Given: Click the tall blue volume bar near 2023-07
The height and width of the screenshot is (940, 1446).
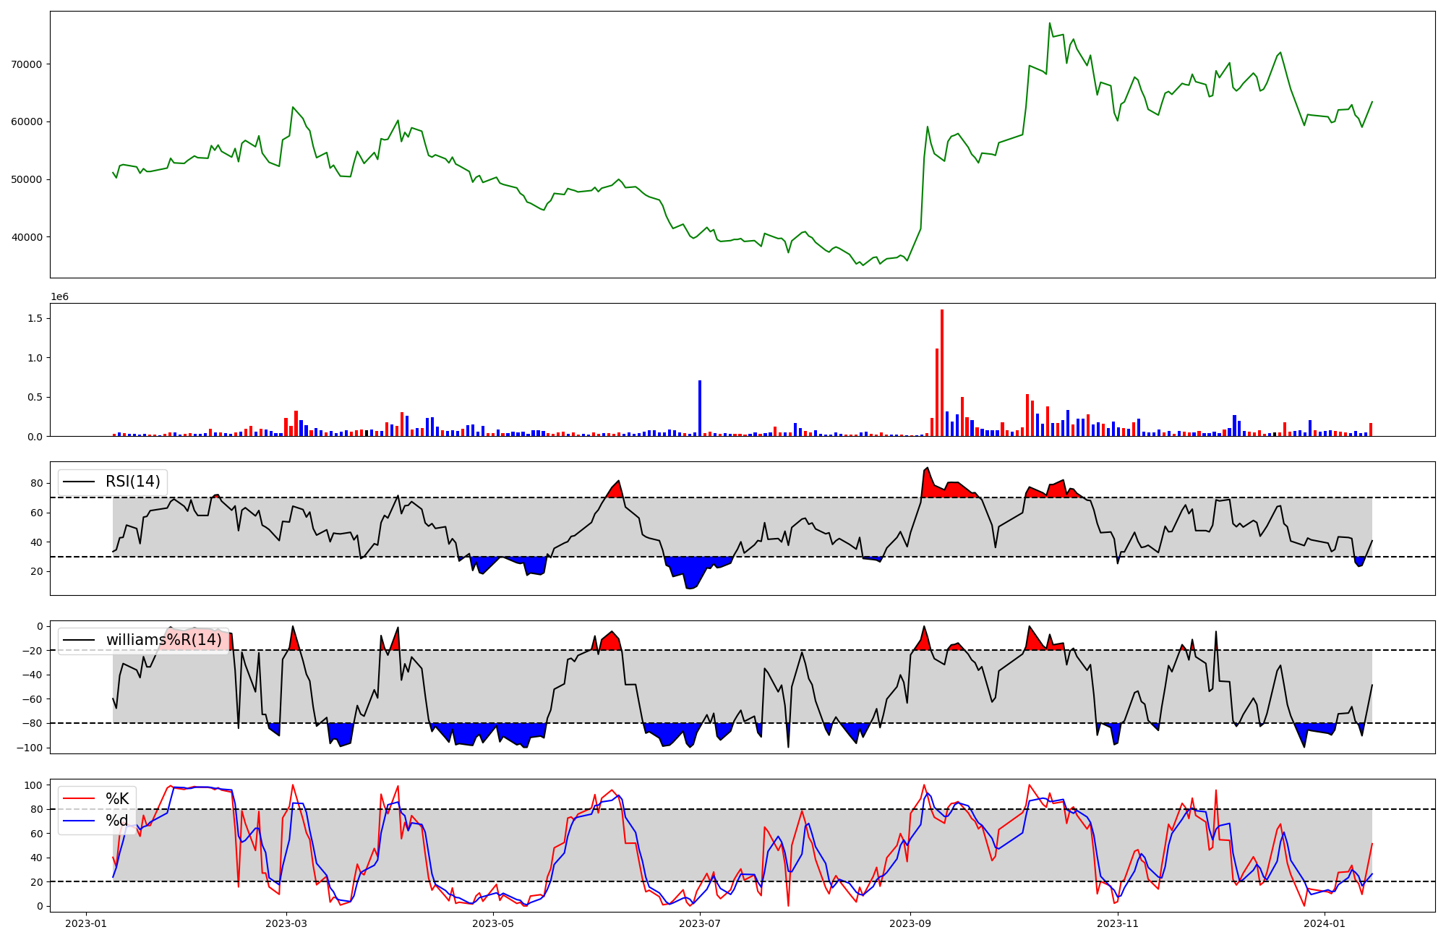Looking at the screenshot, I should 700,408.
